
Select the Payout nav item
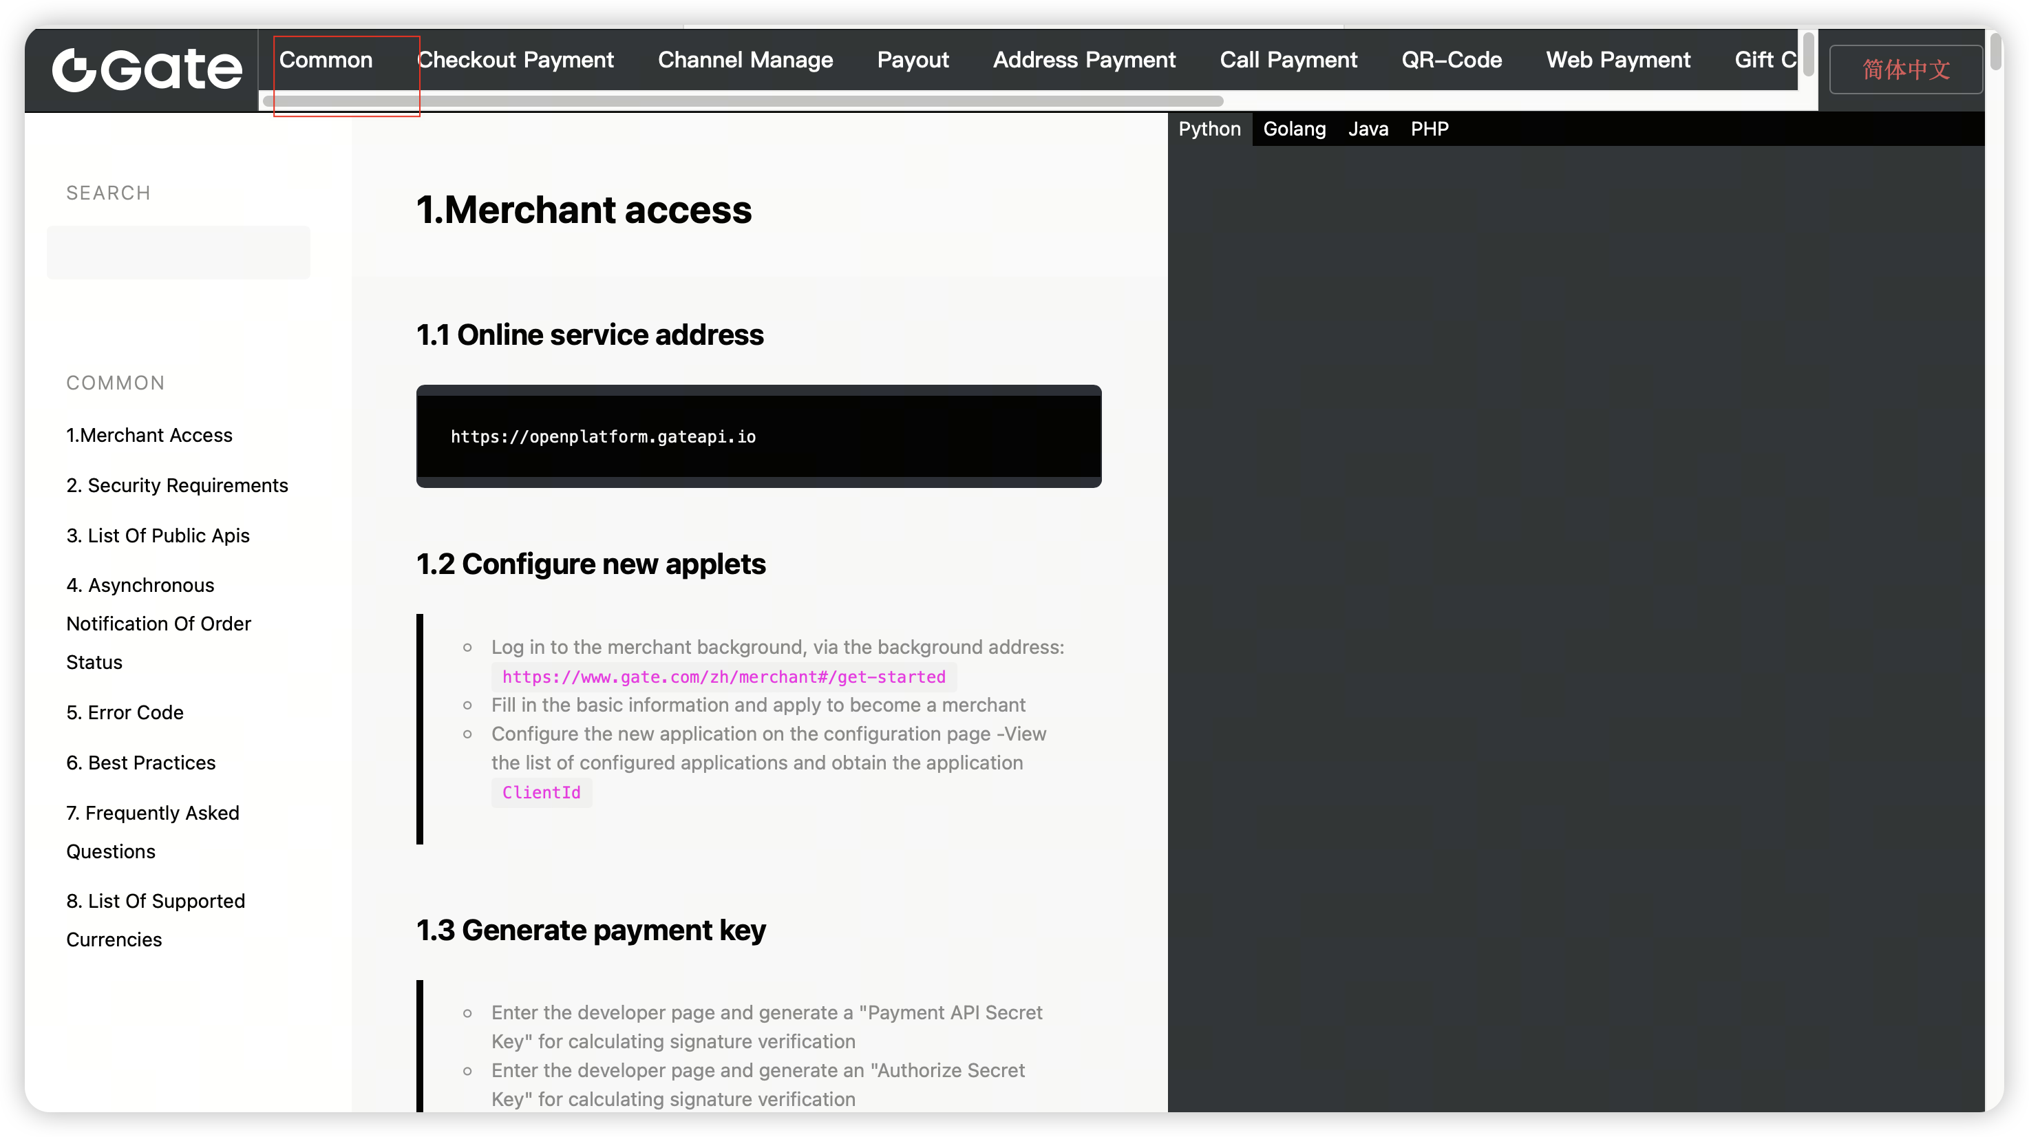912,60
